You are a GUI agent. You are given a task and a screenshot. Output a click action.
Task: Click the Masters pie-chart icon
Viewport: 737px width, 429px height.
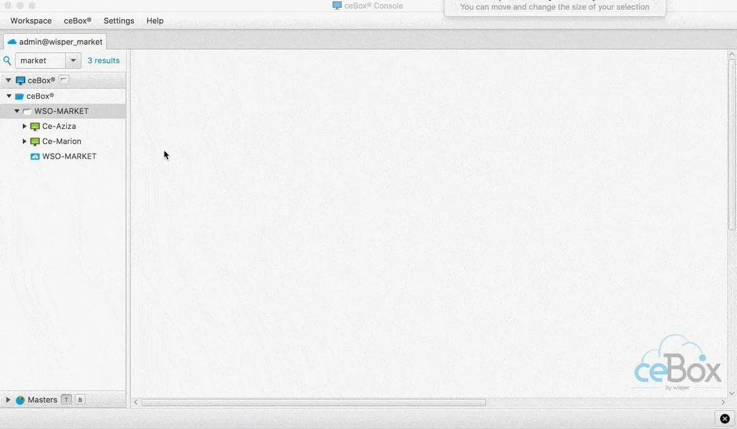click(20, 400)
